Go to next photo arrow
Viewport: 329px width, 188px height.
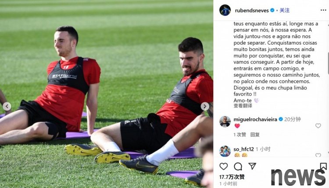[x=205, y=106]
